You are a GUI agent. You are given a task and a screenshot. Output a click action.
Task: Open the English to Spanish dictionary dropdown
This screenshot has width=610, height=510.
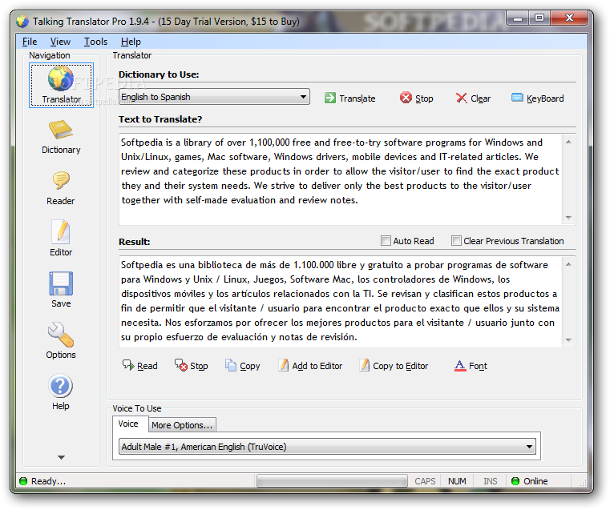[214, 97]
